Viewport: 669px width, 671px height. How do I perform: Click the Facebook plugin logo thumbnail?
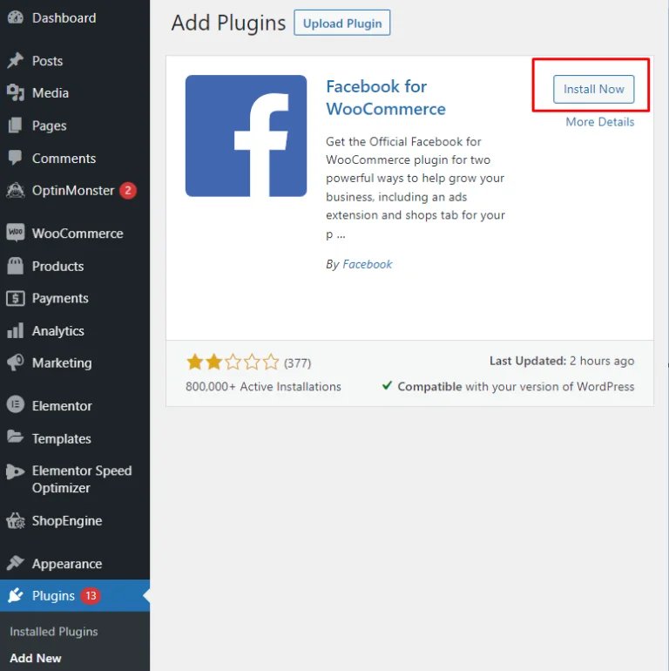point(246,136)
